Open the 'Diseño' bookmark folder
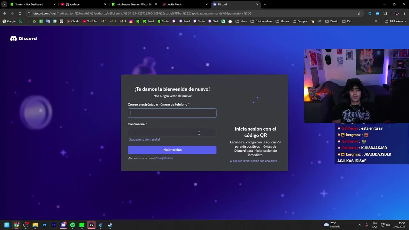Viewport: 409px width, 230px height. 332,21
